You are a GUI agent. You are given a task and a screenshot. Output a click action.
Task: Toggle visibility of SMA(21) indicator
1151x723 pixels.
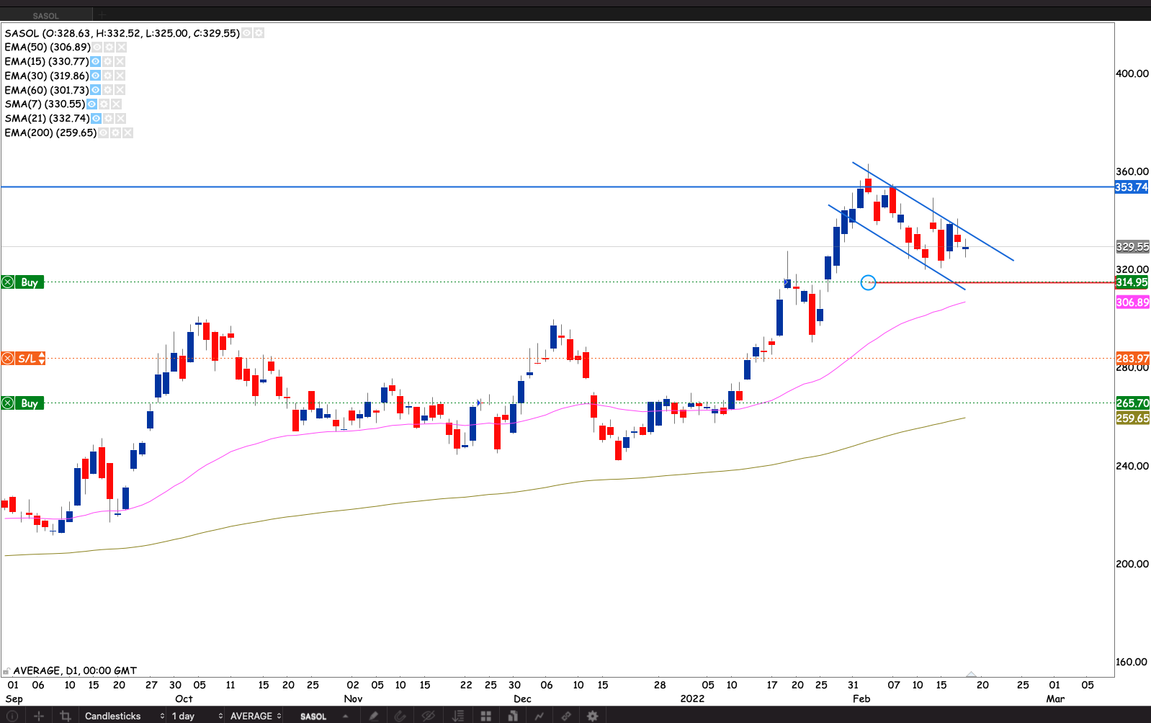[96, 118]
